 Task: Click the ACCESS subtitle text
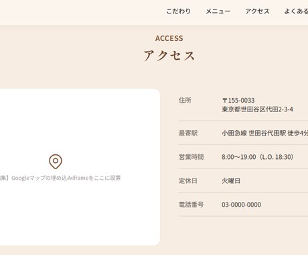[169, 38]
